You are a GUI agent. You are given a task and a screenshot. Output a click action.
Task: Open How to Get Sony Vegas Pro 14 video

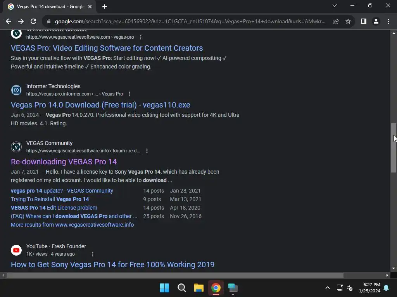coord(113,265)
